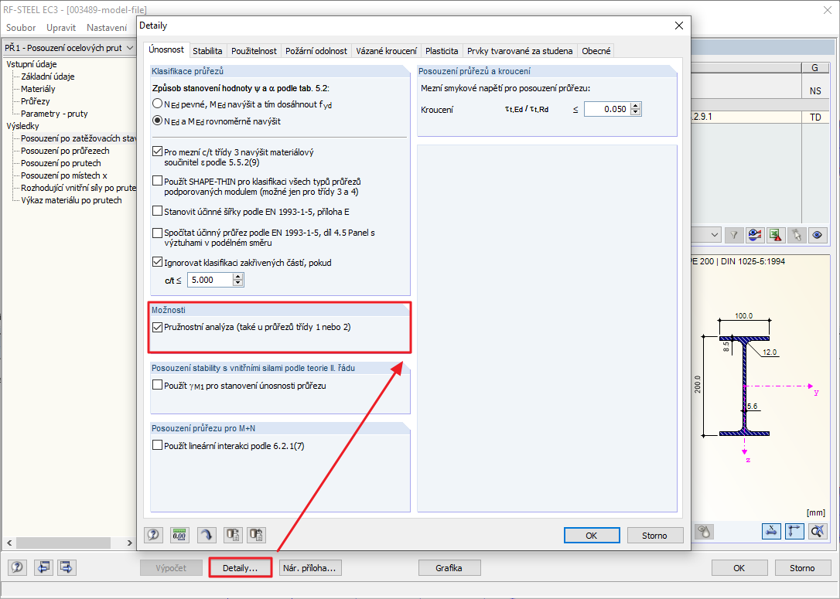
Task: Go to next table arrow icon
Action: point(67,567)
